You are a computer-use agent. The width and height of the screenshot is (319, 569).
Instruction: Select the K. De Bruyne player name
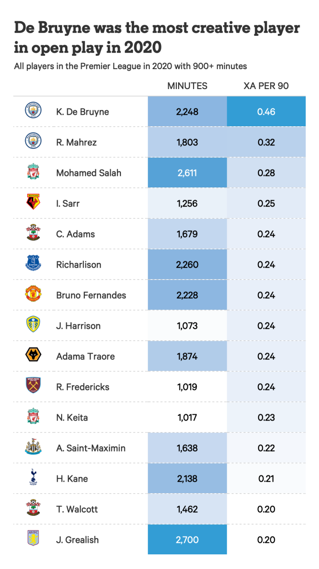point(82,112)
